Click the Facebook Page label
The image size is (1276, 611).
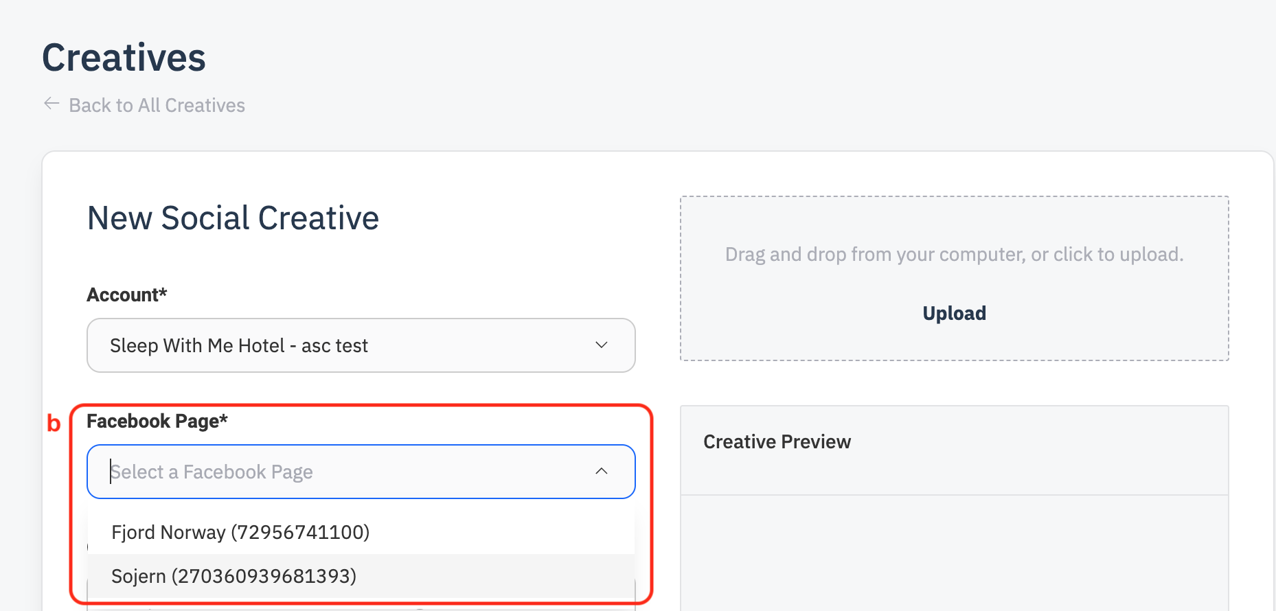point(157,421)
